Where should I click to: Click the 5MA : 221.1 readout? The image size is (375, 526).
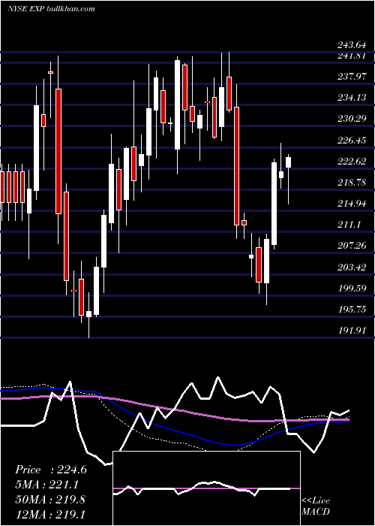49,485
